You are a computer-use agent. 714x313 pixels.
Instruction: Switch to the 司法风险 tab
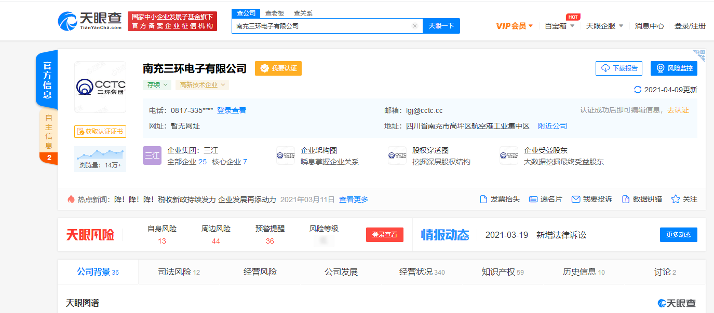[x=179, y=272]
